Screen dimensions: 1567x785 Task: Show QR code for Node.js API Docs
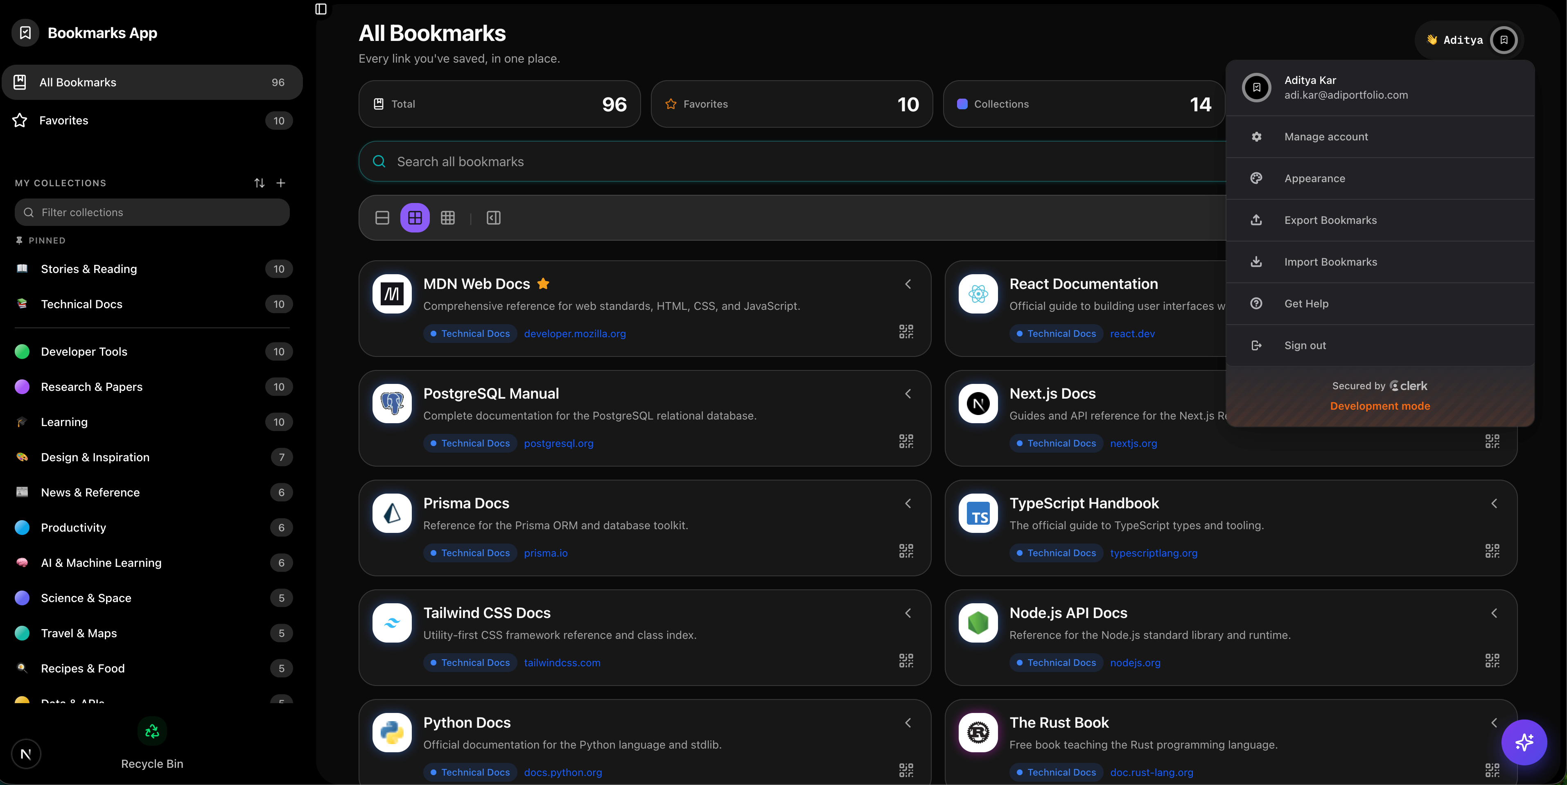[1492, 660]
